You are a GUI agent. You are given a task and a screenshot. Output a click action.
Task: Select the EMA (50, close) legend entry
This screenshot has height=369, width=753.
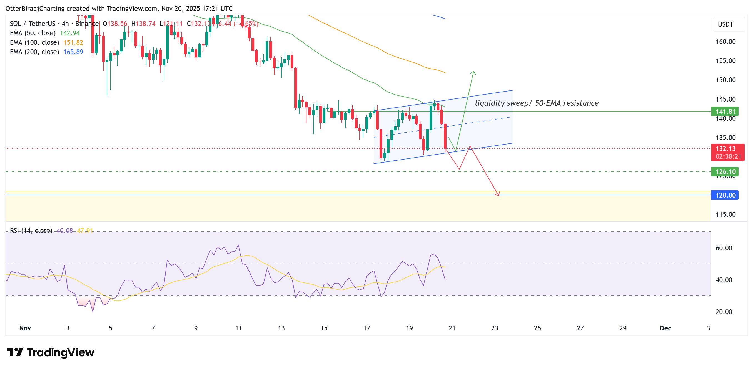[x=32, y=33]
